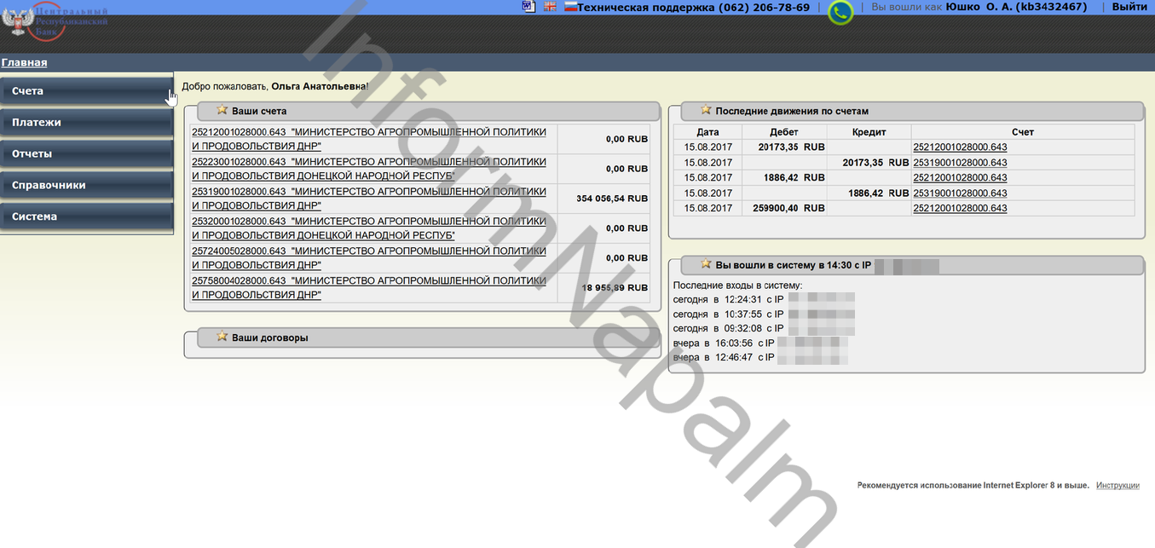Open the "Отчеты" sidebar menu

click(85, 154)
